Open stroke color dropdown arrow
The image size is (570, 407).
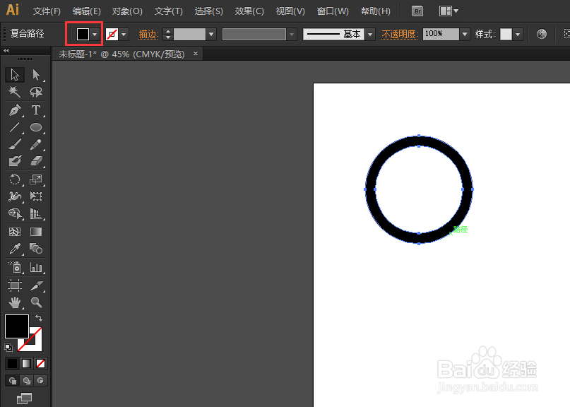pyautogui.click(x=124, y=35)
